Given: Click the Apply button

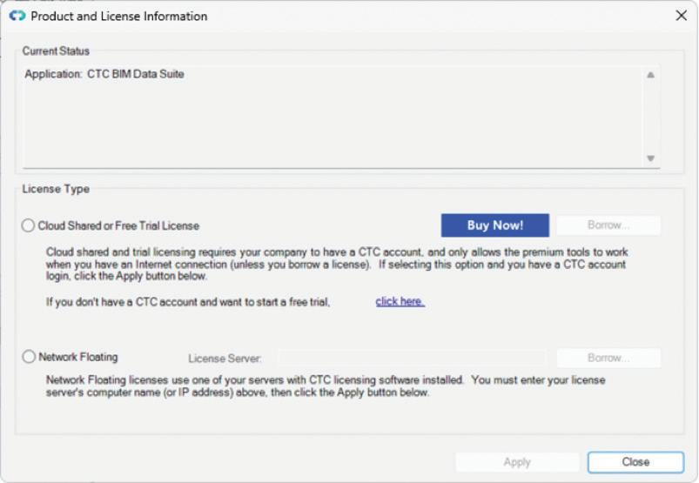Looking at the screenshot, I should [517, 462].
